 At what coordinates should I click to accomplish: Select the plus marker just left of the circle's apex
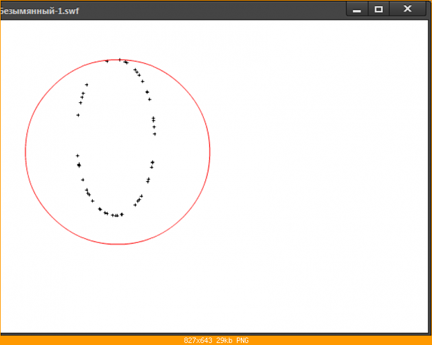(x=107, y=61)
